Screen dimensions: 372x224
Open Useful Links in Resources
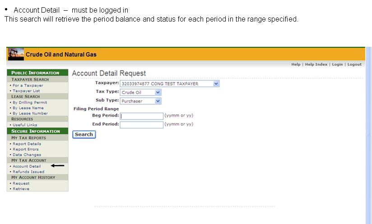pos(25,125)
